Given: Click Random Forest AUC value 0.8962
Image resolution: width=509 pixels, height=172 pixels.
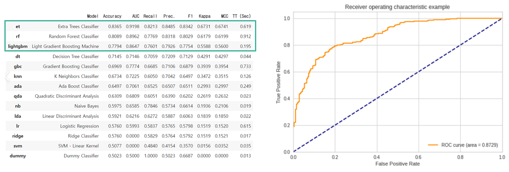Looking at the screenshot, I should 132,36.
